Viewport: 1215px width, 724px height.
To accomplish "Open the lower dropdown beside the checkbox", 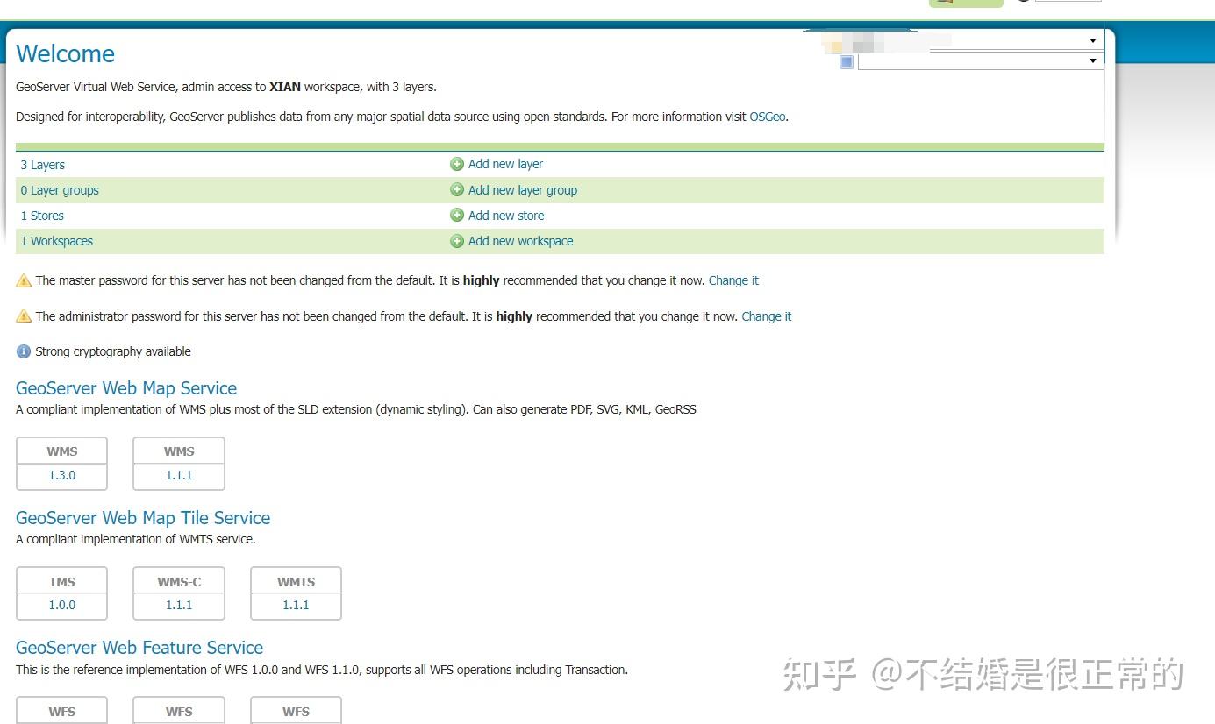I will 1092,61.
